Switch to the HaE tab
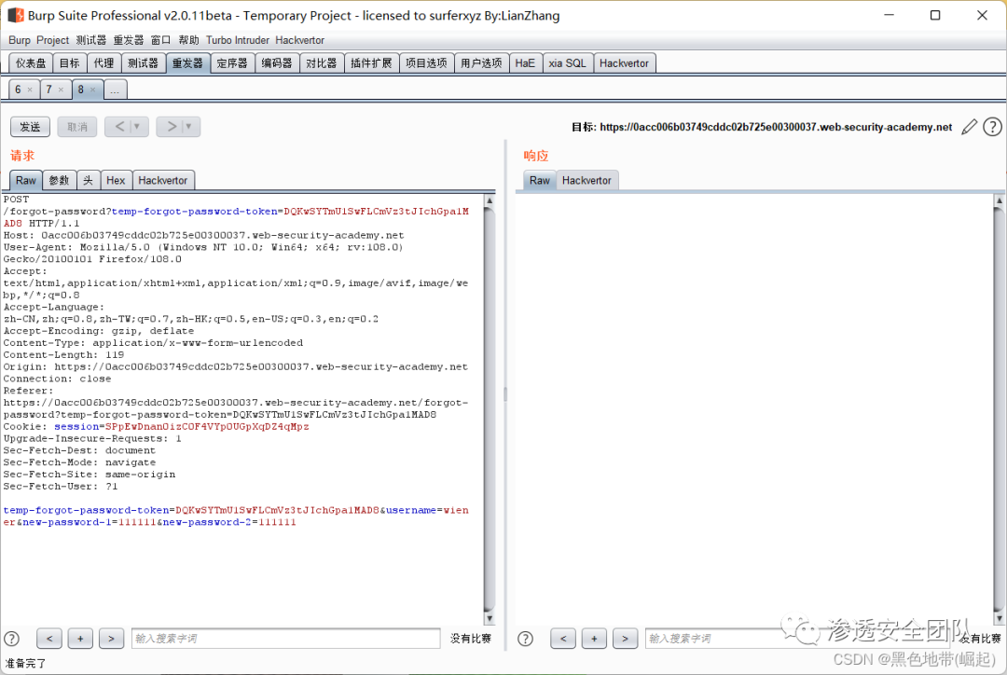This screenshot has width=1007, height=675. 525,63
